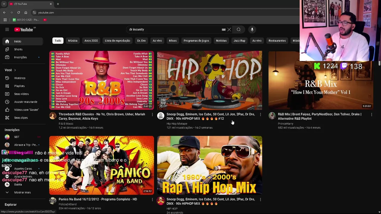Go back with browser back arrow

[4, 12]
